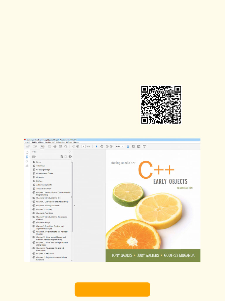
Task: Switch to the 工具 Tools tab
Action: [35, 146]
